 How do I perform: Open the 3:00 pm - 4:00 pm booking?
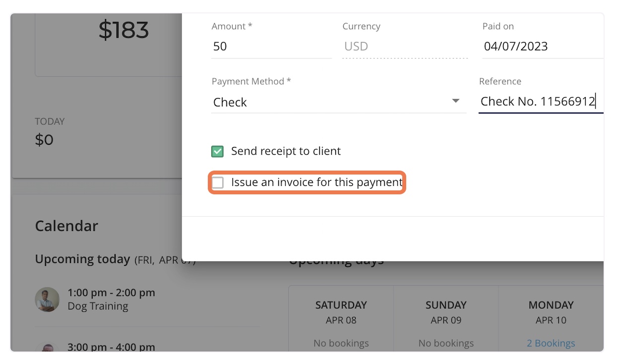pyautogui.click(x=111, y=347)
